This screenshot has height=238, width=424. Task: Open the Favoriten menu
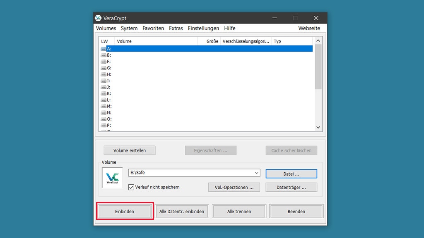coord(153,28)
